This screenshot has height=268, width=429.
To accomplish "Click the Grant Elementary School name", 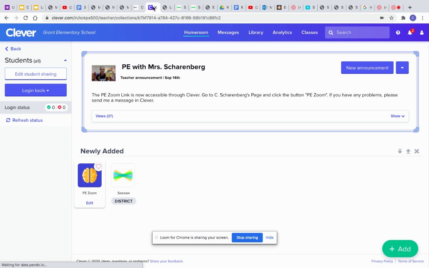I will [69, 32].
